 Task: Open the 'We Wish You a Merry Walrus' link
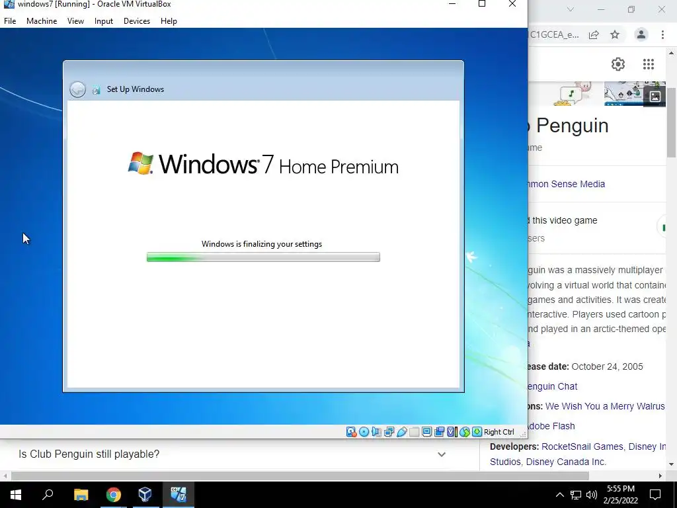tap(606, 406)
